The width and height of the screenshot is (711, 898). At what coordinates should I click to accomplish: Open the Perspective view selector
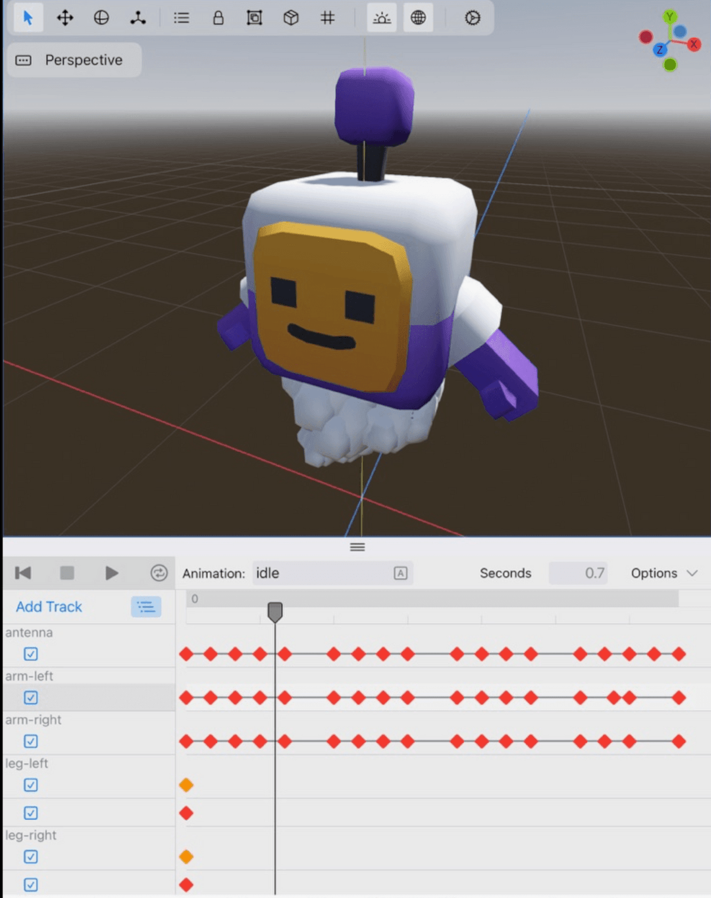[74, 60]
